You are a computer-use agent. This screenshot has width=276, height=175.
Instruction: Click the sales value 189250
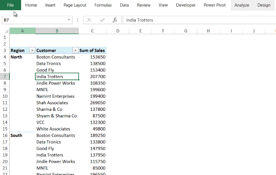[x=92, y=135]
